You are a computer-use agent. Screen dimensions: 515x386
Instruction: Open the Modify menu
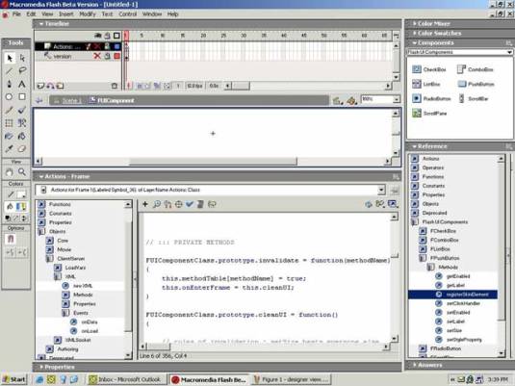coord(88,14)
